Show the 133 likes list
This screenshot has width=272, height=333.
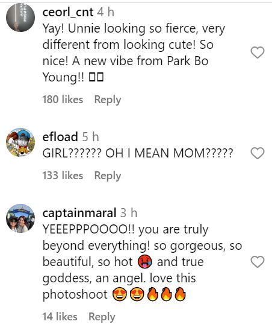coord(63,176)
